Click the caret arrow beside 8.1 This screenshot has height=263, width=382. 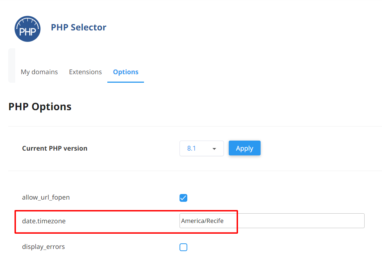(x=214, y=149)
